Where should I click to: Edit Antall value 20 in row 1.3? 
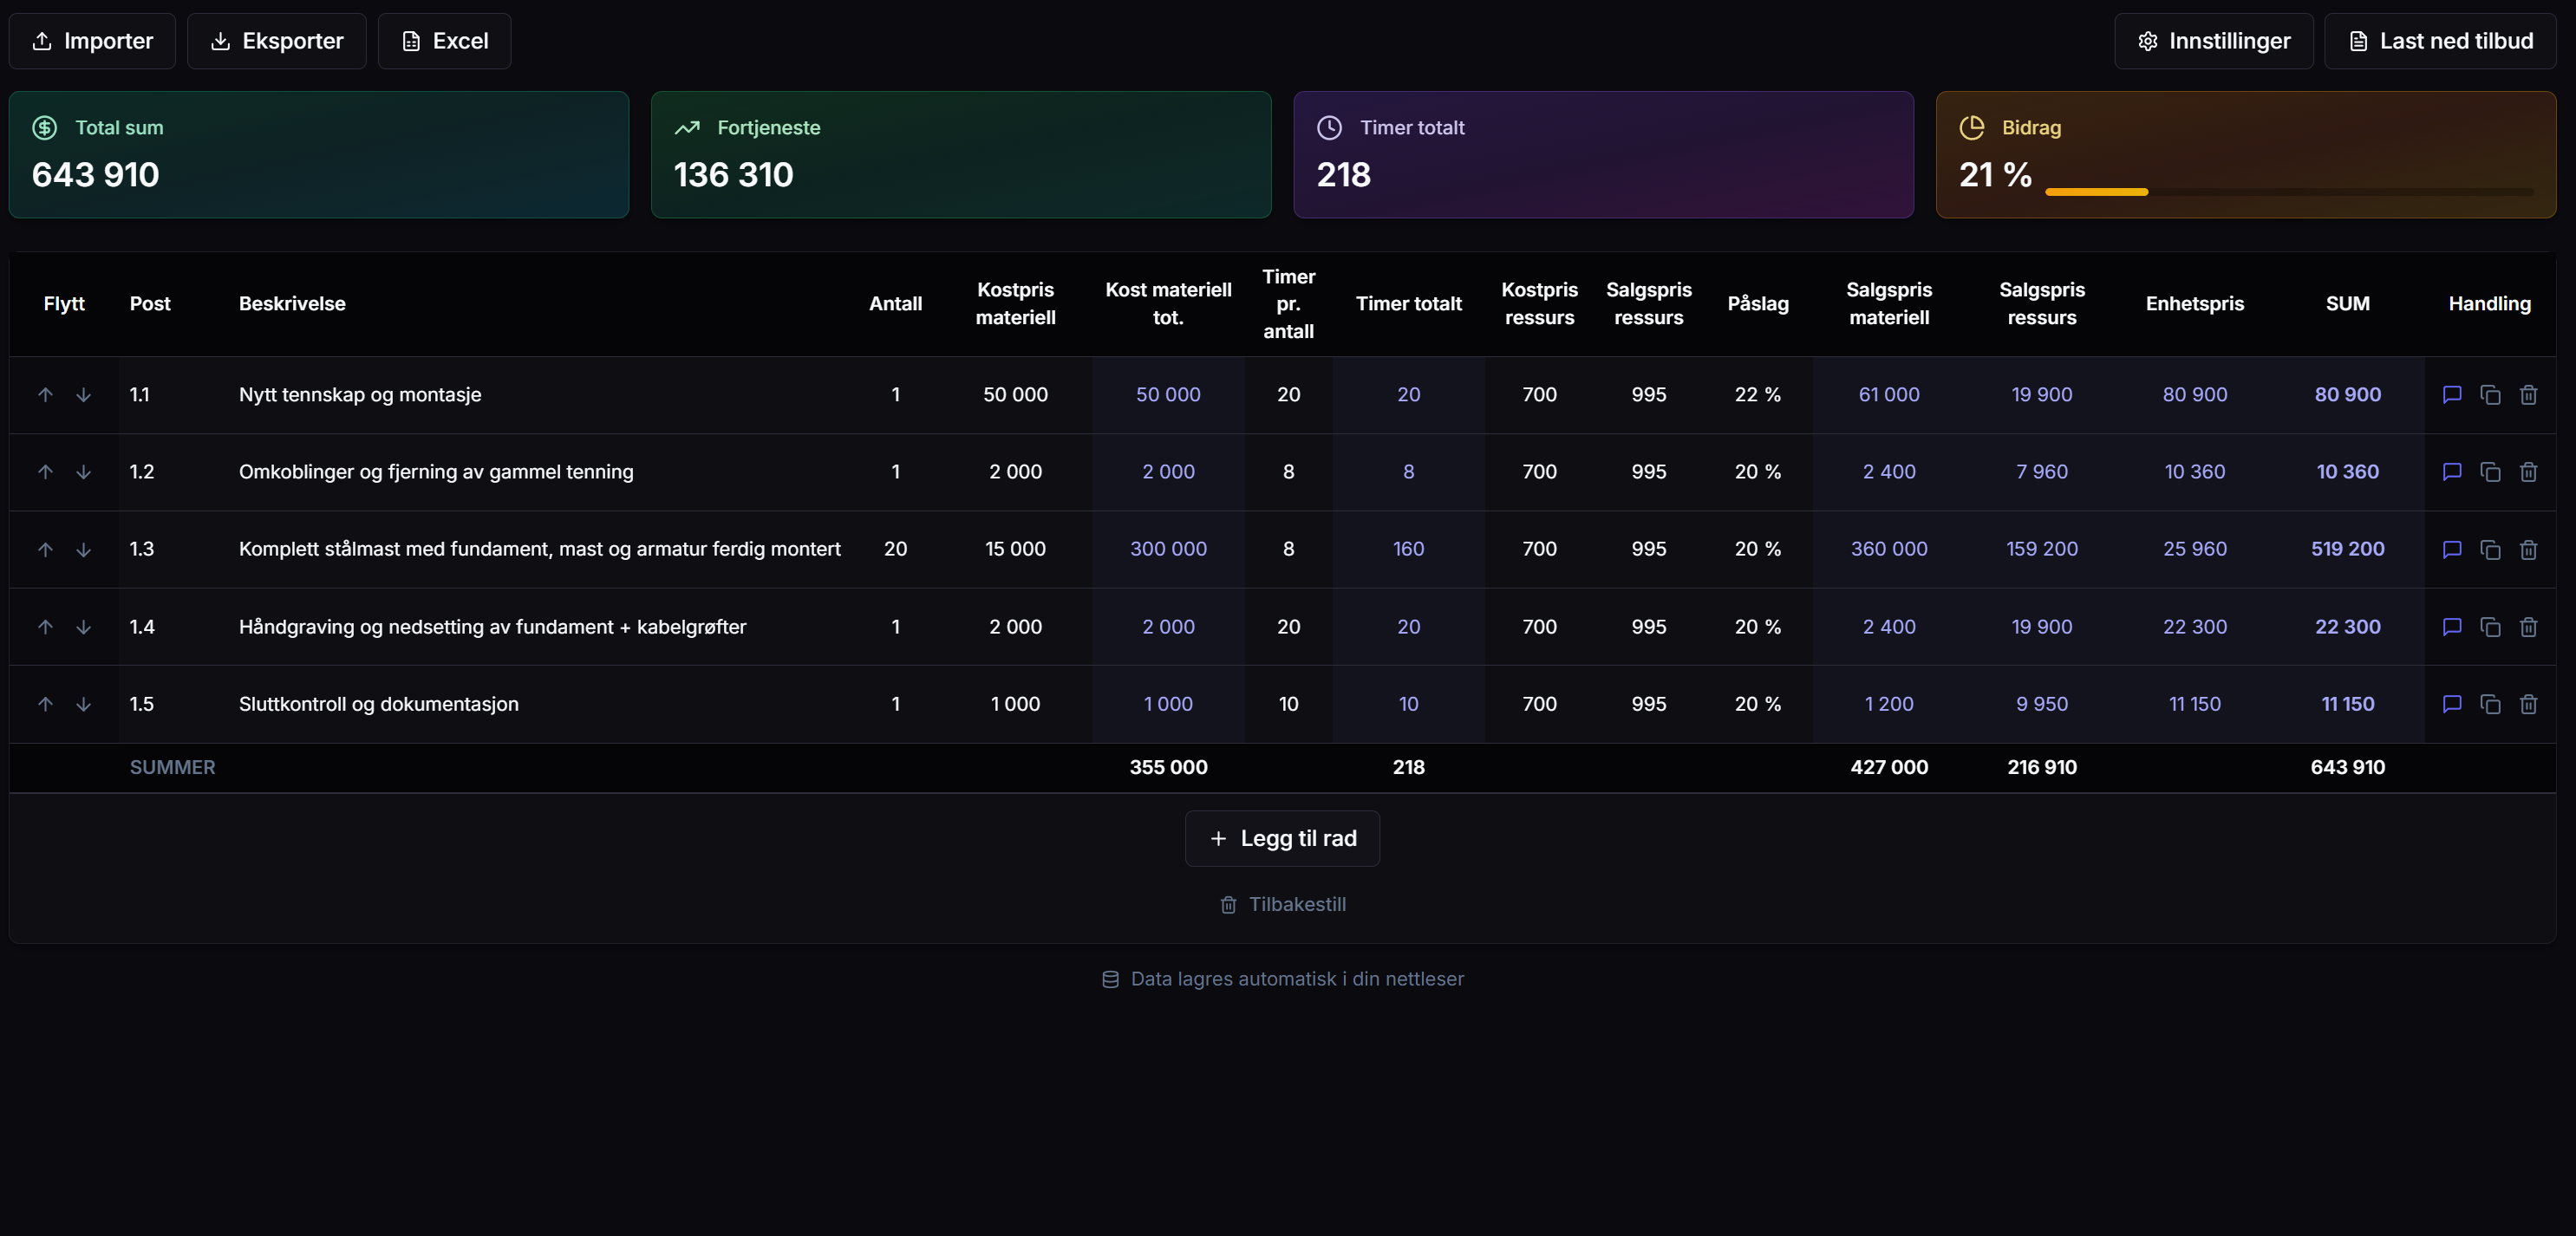pyautogui.click(x=895, y=549)
